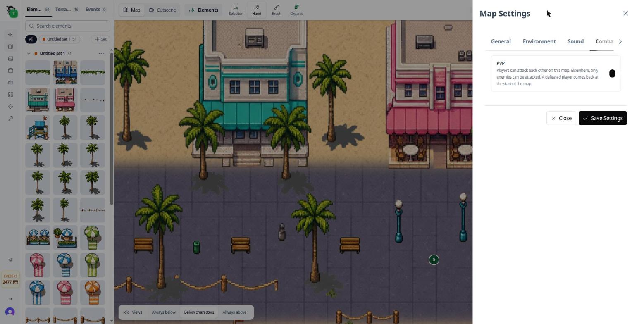Click the Credits 2477 badge
Image resolution: width=639 pixels, height=324 pixels.
(x=10, y=279)
